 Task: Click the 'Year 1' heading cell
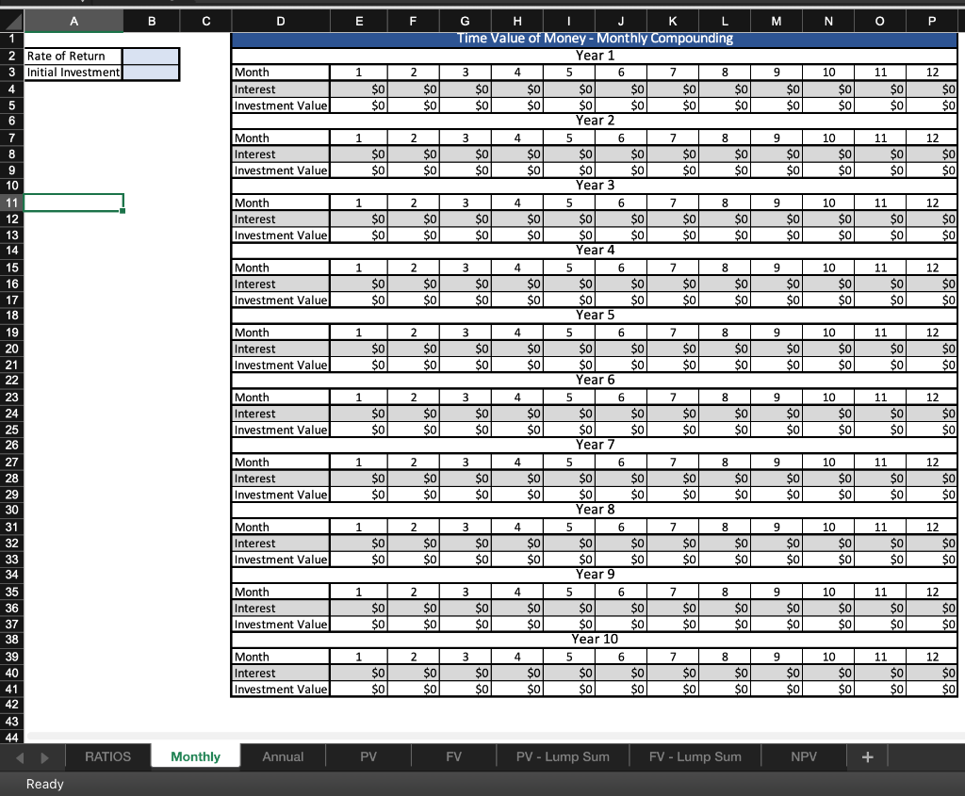point(595,56)
